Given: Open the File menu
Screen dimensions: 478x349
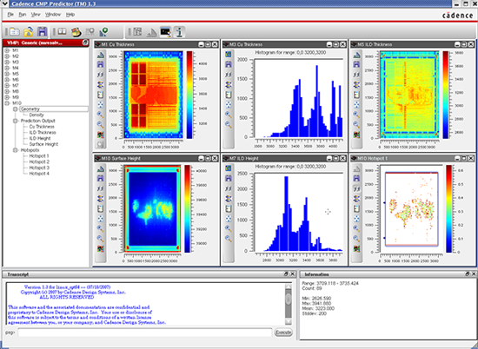Looking at the screenshot, I should pos(10,15).
